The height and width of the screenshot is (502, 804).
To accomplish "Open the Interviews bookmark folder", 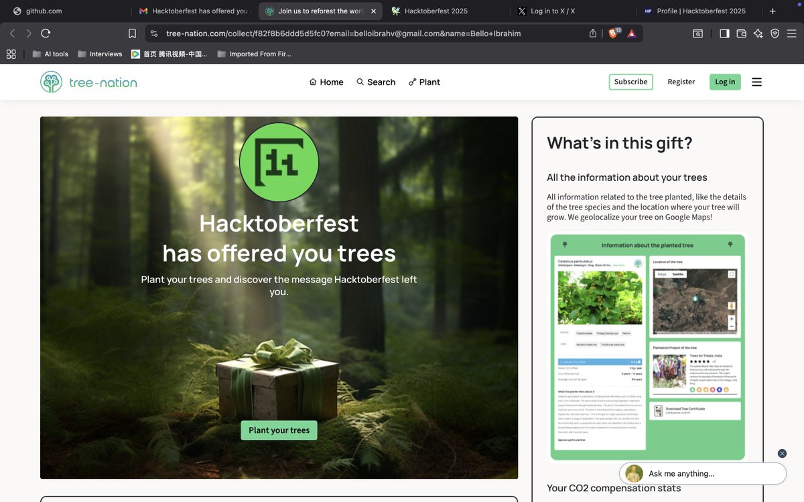I will 99,54.
